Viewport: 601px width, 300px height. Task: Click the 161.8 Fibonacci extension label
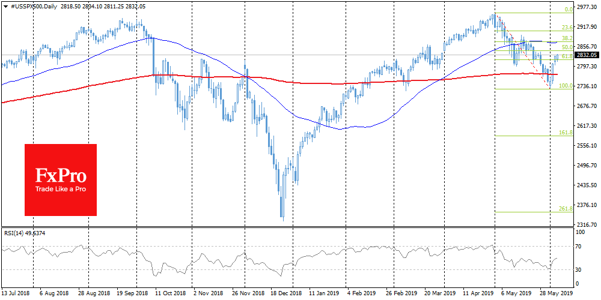tap(565, 132)
